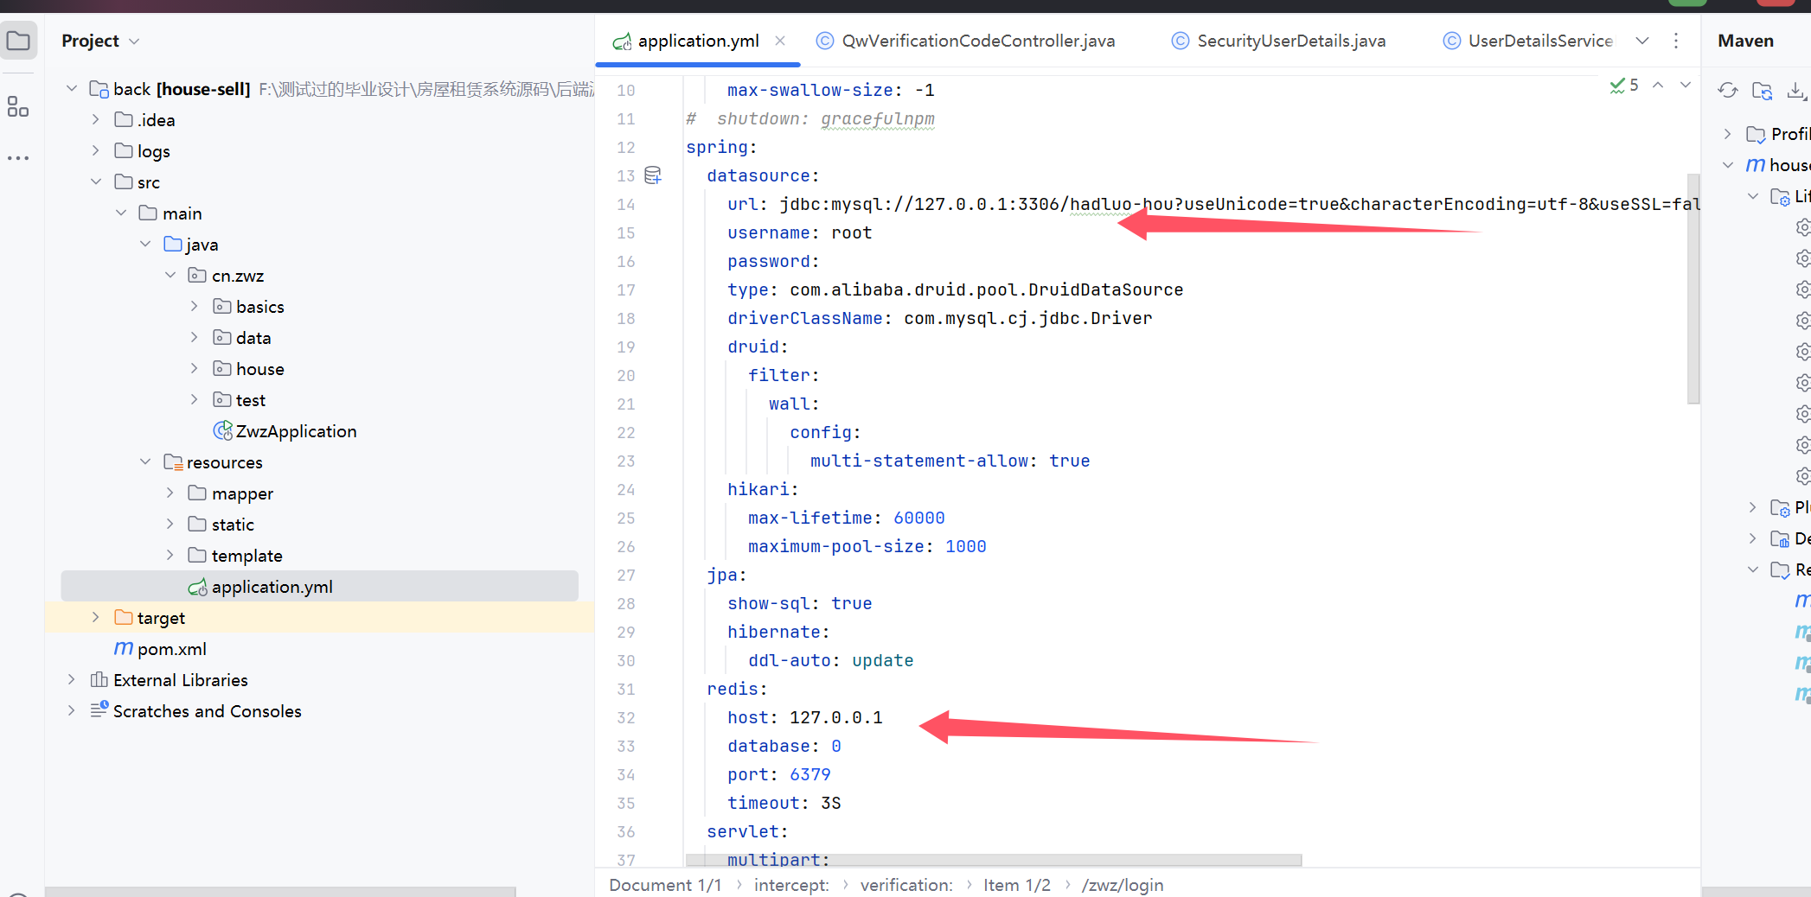Collapse the main folder
Viewport: 1811px width, 897px height.
(x=121, y=213)
